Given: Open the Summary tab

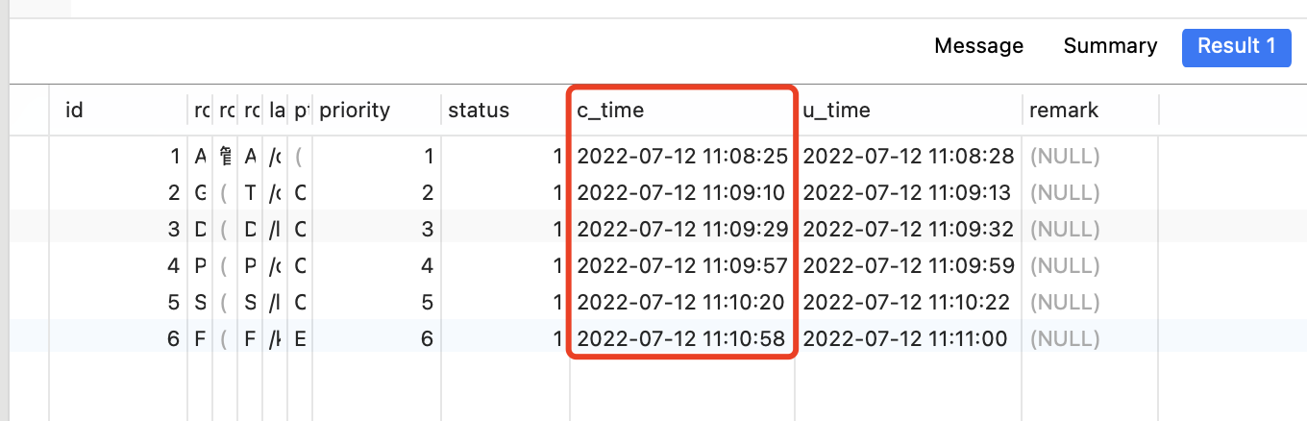Looking at the screenshot, I should tap(1110, 46).
